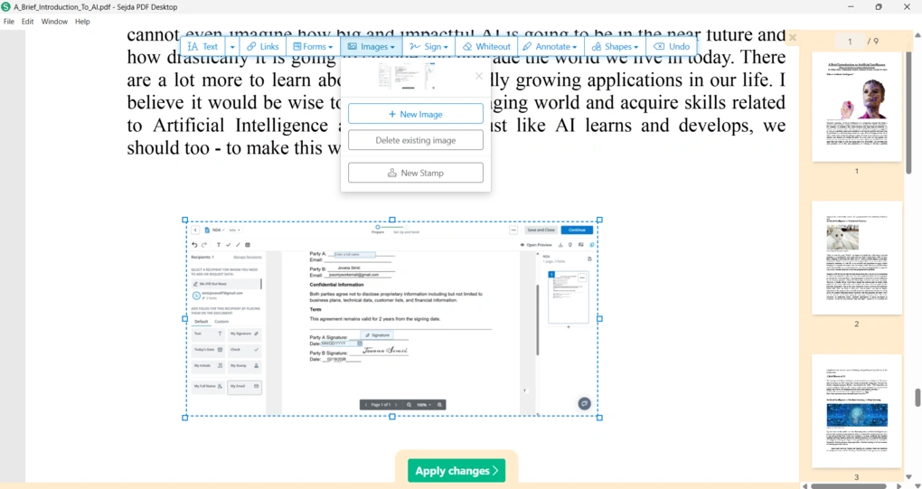Viewport: 922px width, 489px height.
Task: Click the top-center handle of selected image
Action: click(x=392, y=220)
